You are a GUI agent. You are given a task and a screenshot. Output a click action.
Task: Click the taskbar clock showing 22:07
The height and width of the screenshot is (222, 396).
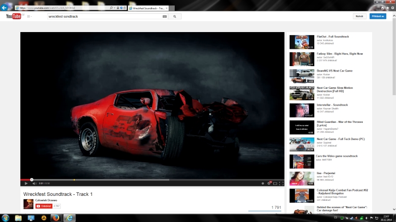click(386, 218)
